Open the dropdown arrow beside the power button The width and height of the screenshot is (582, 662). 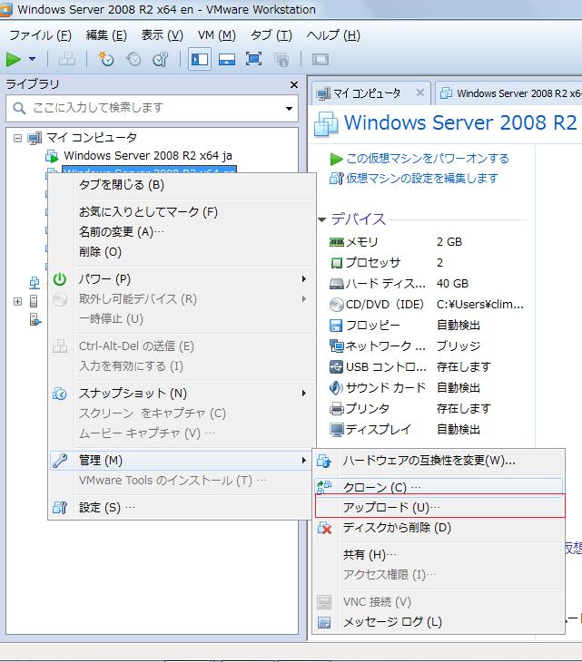32,59
